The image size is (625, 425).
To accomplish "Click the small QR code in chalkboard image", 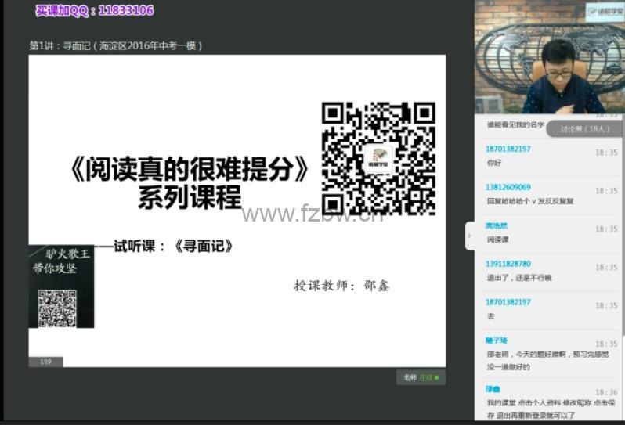I will (x=57, y=308).
